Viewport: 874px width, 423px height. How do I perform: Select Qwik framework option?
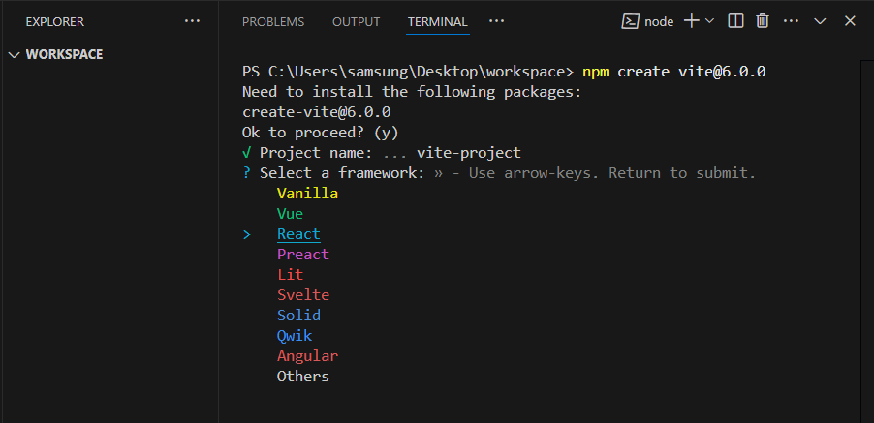[x=295, y=336]
